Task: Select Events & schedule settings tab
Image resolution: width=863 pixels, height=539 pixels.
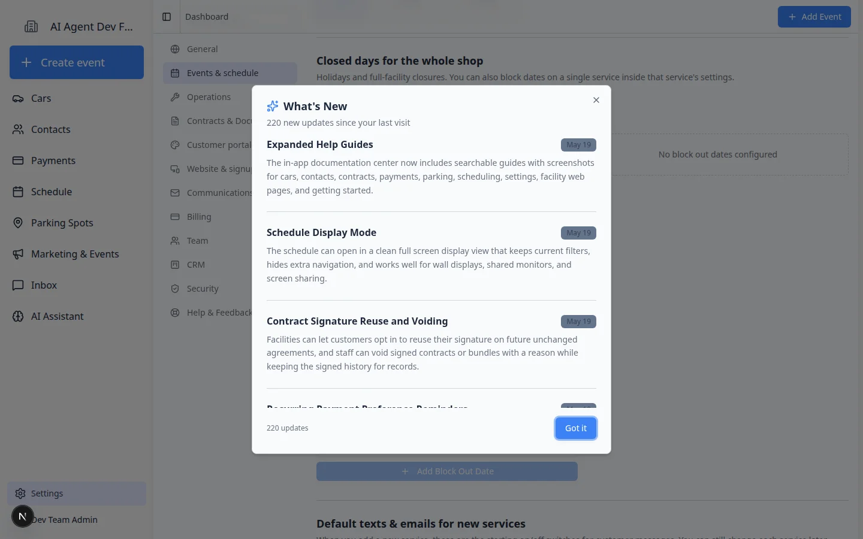Action: tap(230, 73)
